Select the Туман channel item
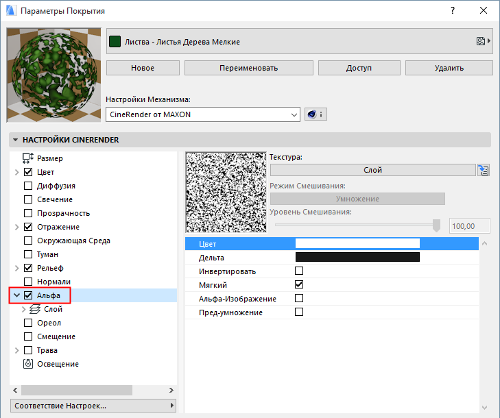Screen dimensions: 500x418 coord(47,254)
